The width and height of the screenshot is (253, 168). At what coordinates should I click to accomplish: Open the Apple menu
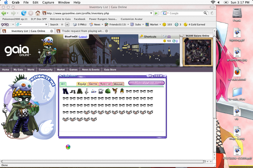pos(6,2)
